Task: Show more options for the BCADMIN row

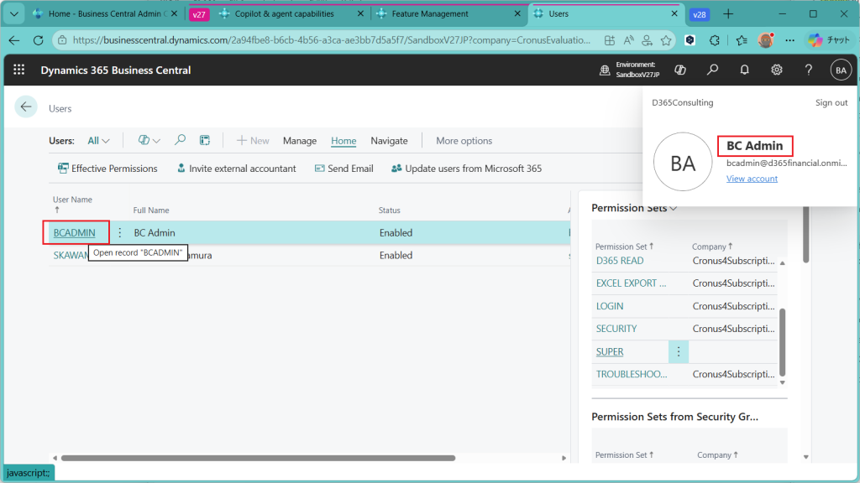Action: pos(119,233)
